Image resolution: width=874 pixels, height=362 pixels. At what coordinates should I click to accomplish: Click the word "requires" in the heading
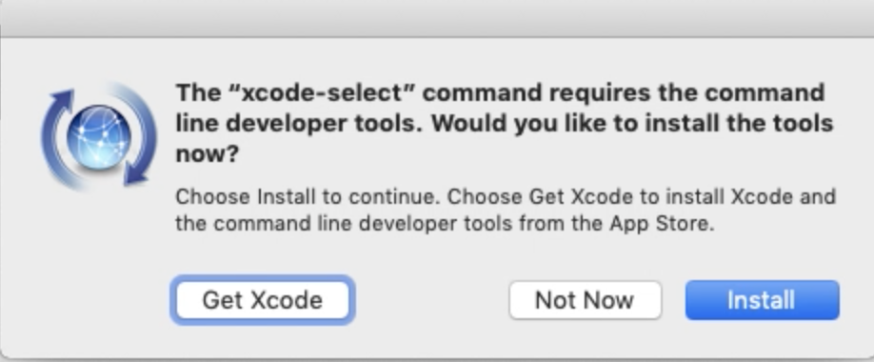pyautogui.click(x=599, y=92)
